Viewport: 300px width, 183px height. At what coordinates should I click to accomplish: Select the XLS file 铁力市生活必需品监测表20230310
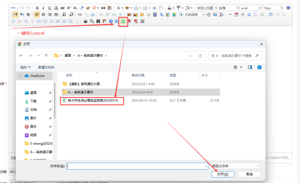pyautogui.click(x=93, y=100)
